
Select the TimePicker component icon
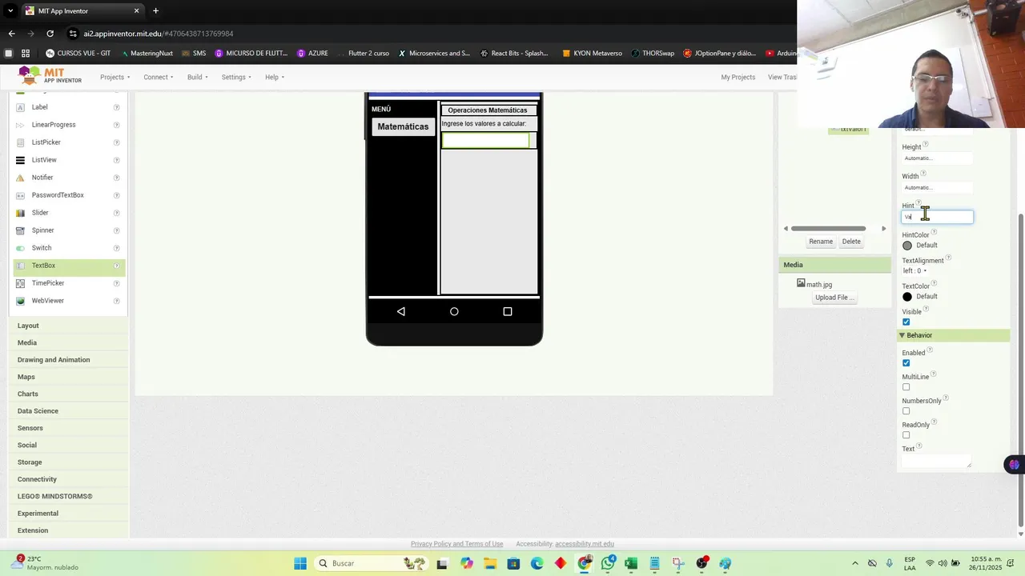click(x=20, y=283)
